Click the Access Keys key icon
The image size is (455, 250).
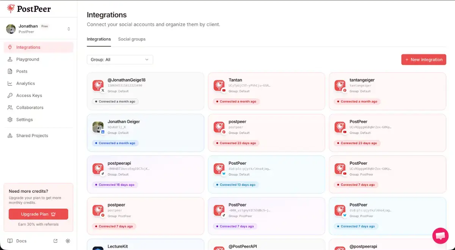[x=10, y=96]
